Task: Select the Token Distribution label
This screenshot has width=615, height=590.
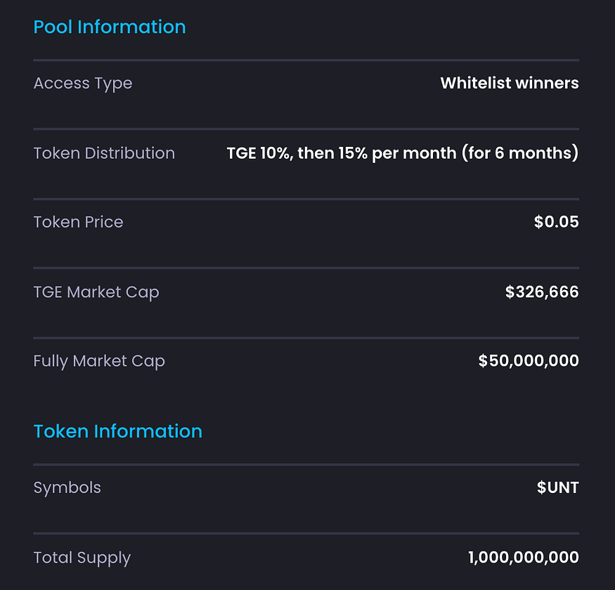Action: [104, 153]
